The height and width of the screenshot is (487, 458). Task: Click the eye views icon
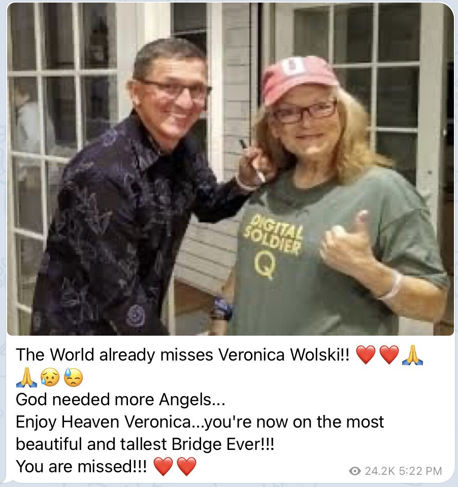[354, 471]
